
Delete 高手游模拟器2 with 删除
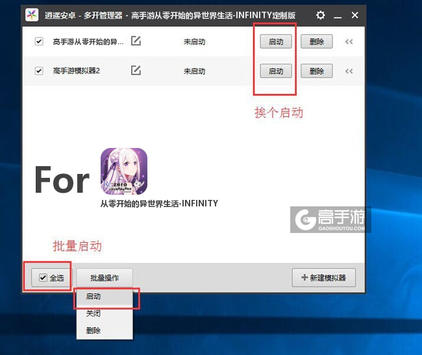click(x=317, y=71)
